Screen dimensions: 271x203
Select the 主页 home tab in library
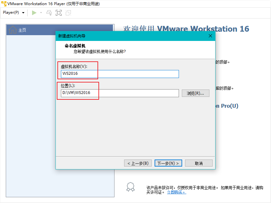click(x=60, y=30)
